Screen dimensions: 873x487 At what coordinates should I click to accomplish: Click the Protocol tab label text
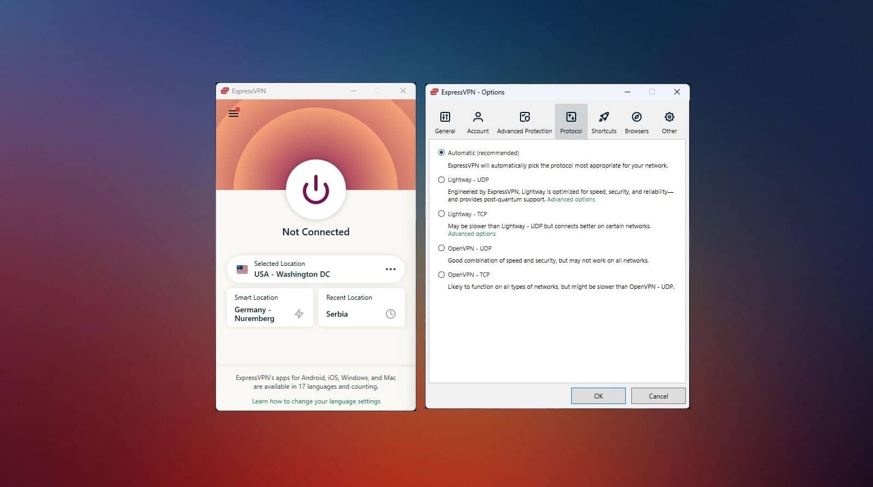coord(571,131)
